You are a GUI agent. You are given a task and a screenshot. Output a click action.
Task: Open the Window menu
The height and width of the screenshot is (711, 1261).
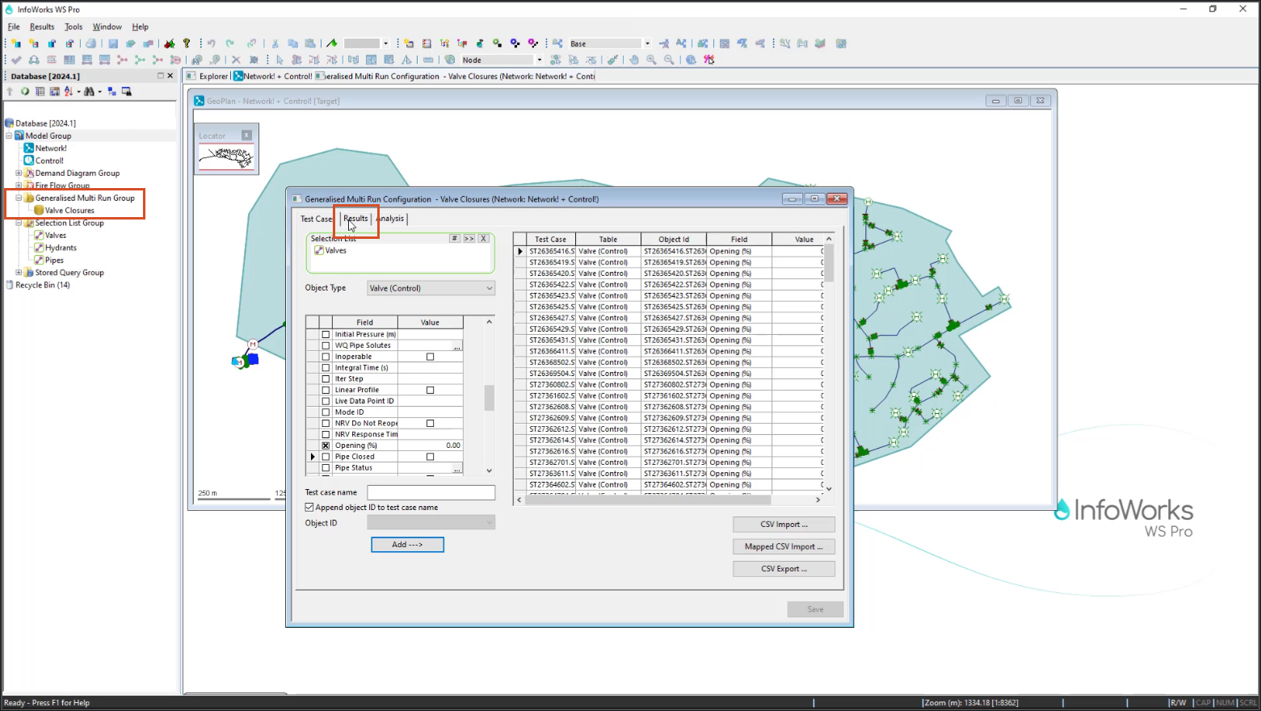click(107, 27)
